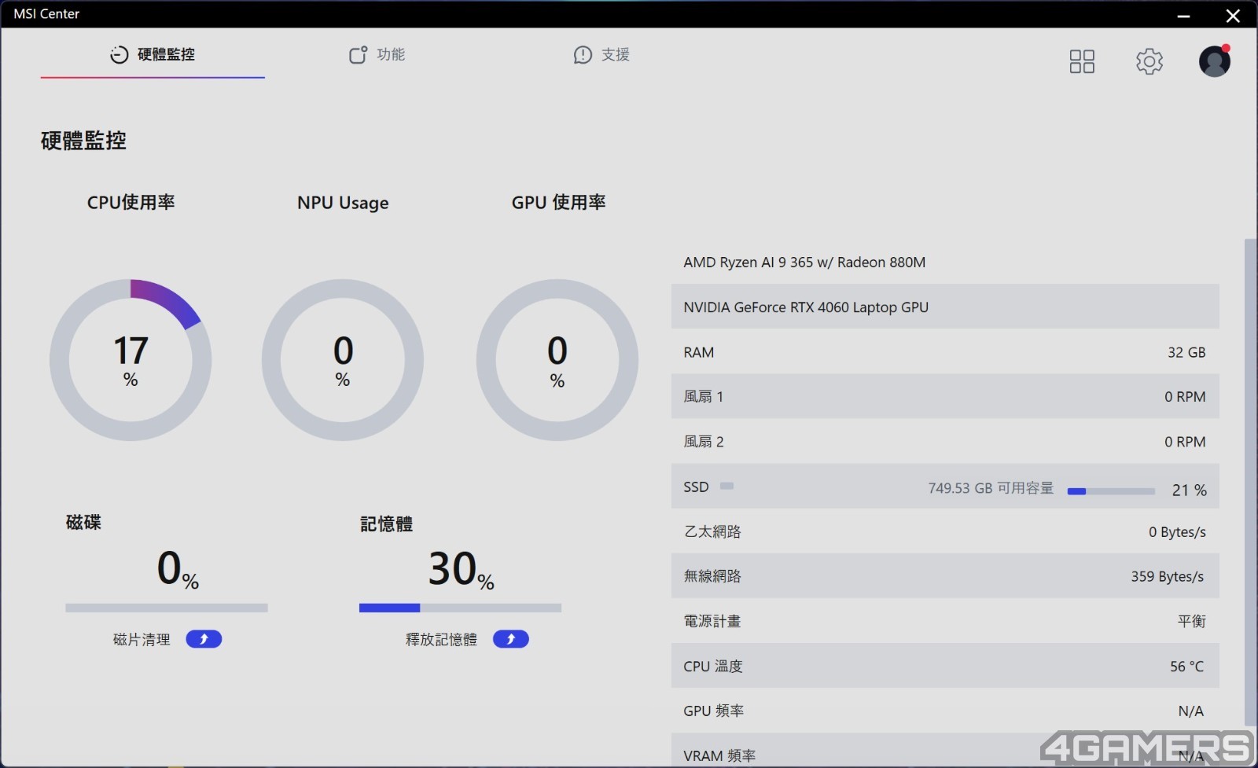Open settings via the gear icon
Image resolution: width=1258 pixels, height=768 pixels.
click(1149, 61)
